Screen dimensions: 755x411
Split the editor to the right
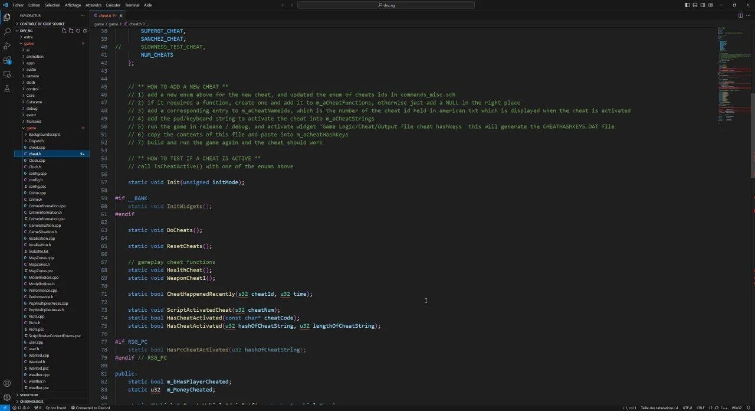click(x=741, y=15)
